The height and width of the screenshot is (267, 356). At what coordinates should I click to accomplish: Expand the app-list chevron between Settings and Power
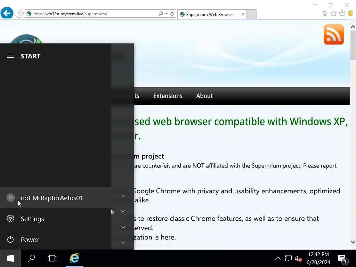tap(123, 227)
